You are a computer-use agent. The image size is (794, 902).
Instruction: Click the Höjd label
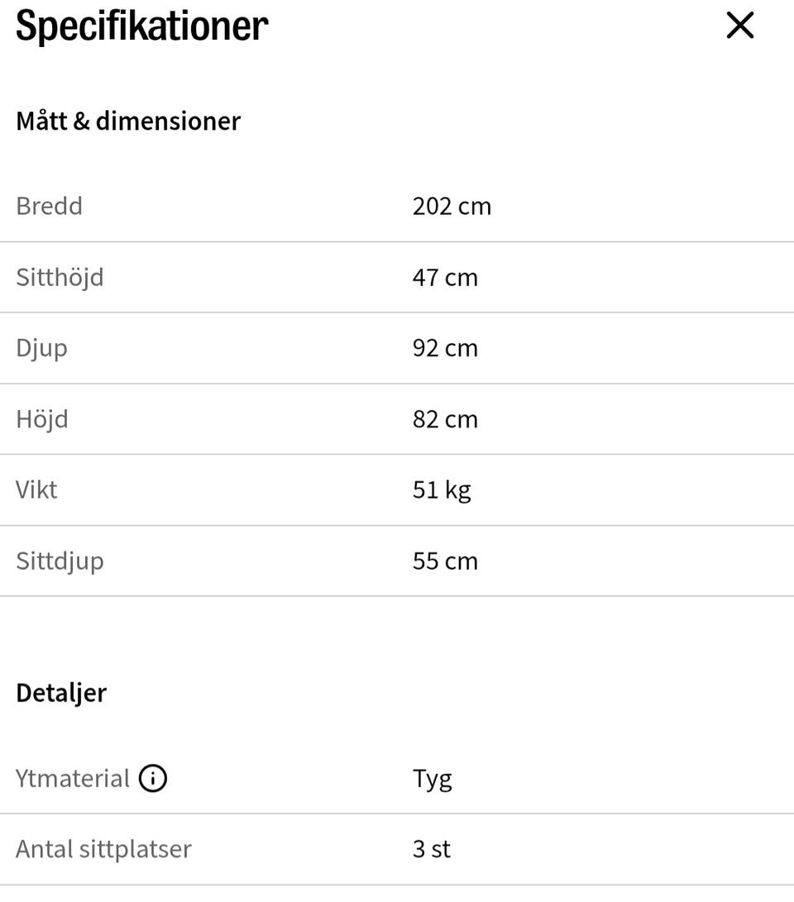[41, 418]
